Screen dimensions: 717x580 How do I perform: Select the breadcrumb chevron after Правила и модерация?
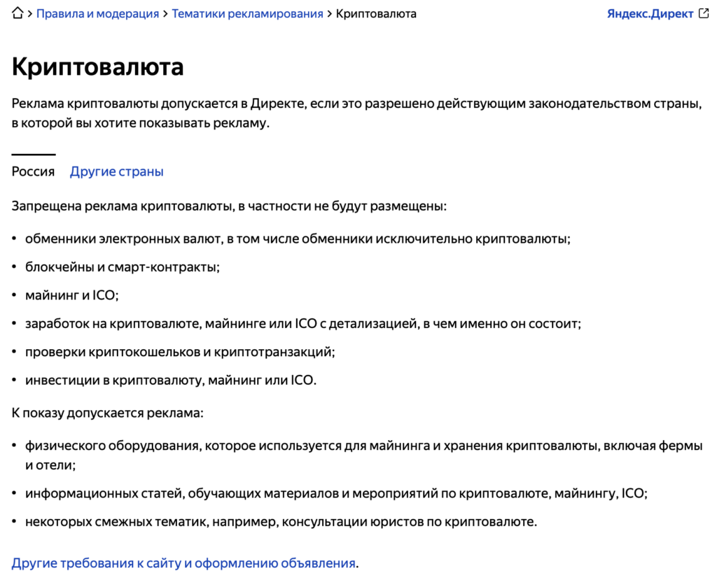[165, 13]
